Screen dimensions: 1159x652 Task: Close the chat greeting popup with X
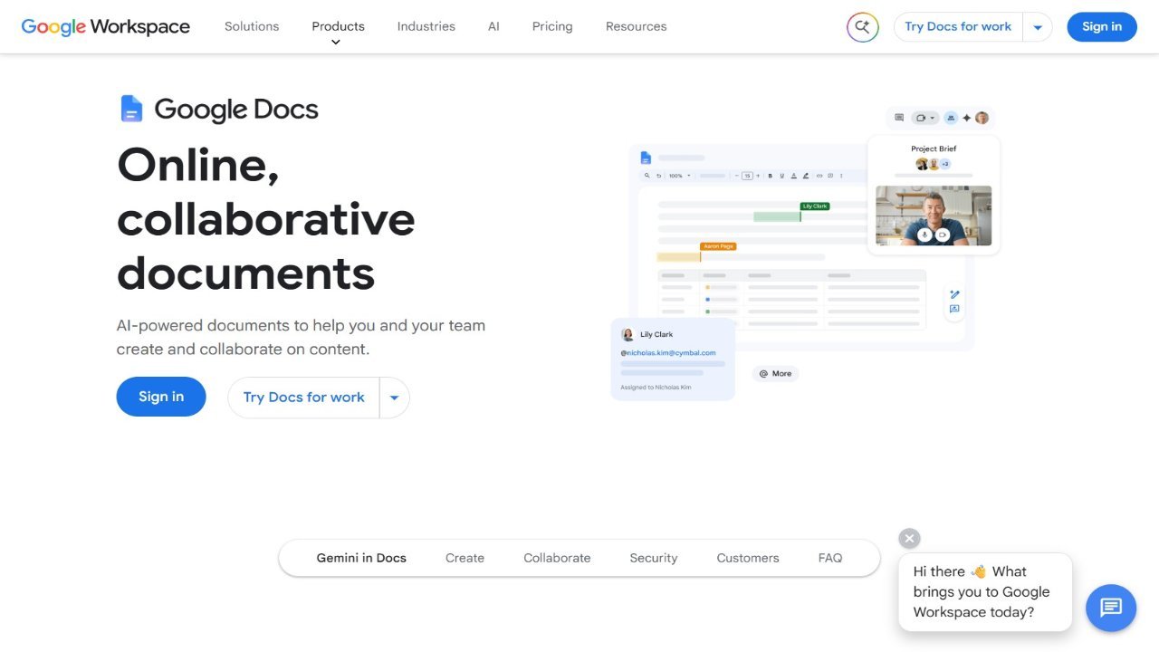click(x=910, y=539)
